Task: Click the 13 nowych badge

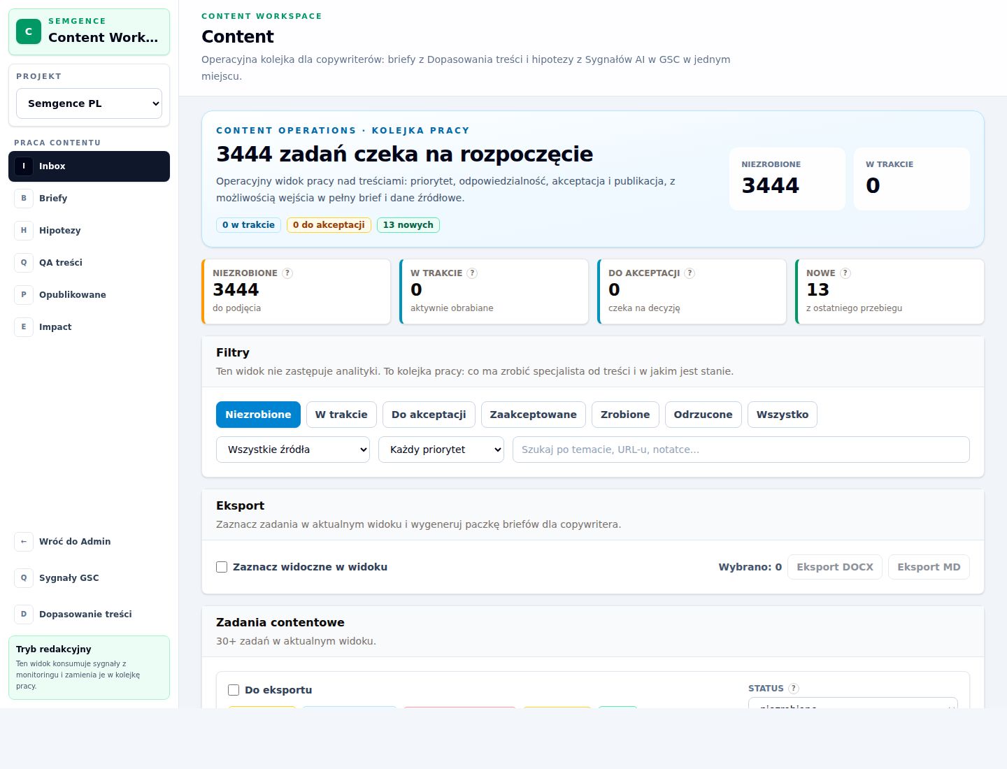Action: 408,225
